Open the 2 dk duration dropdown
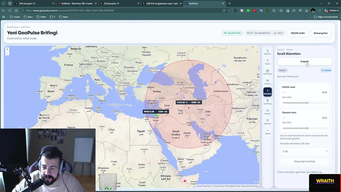The image size is (341, 192). [305, 151]
